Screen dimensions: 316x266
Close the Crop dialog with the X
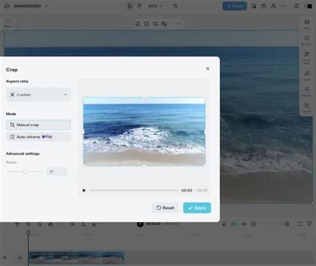click(207, 69)
